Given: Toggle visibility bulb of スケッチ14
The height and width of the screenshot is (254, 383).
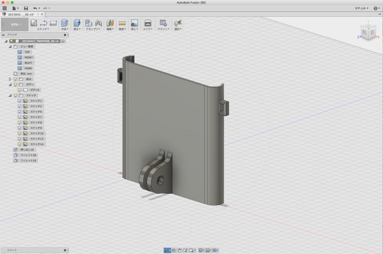Looking at the screenshot, I should tap(20, 144).
